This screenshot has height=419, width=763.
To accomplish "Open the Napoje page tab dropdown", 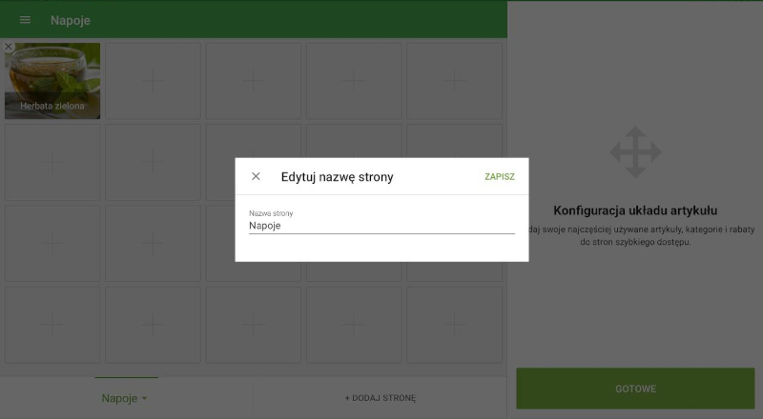I will click(x=125, y=398).
